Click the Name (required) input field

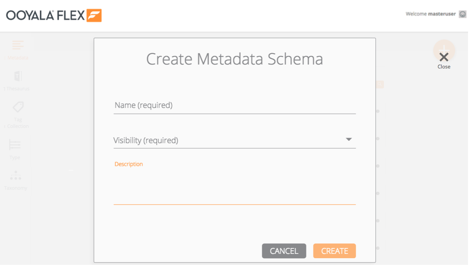pos(234,106)
